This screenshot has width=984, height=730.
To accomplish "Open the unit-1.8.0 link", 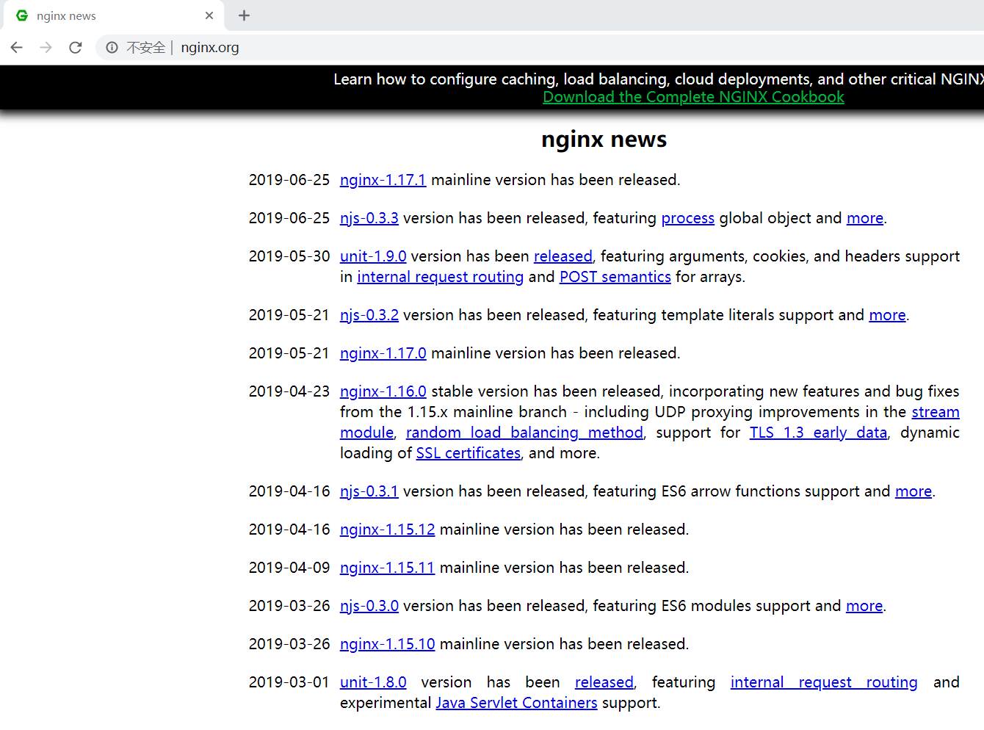I will click(373, 682).
